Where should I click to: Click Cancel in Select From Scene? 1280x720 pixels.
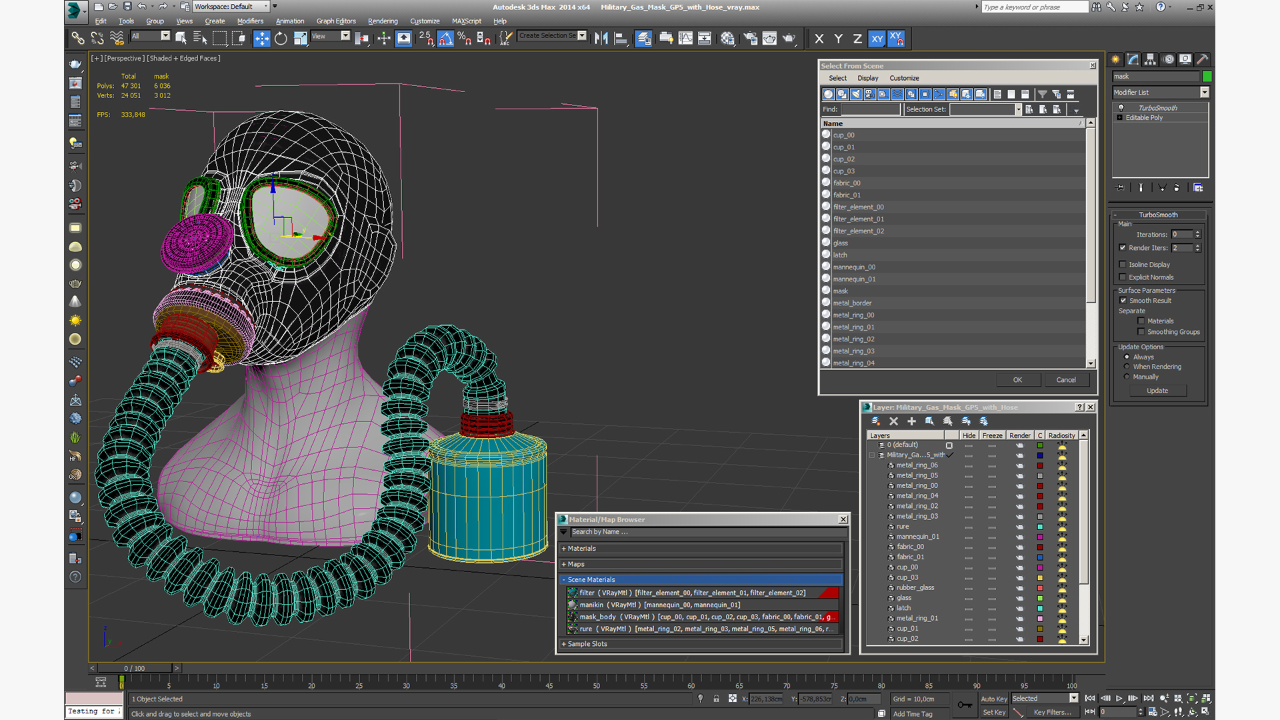pos(1066,380)
